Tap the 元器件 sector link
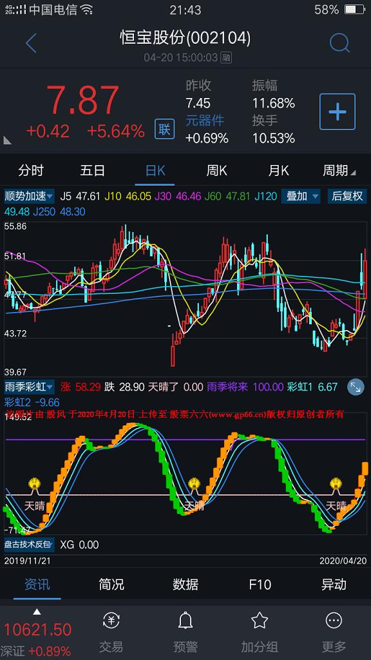The width and height of the screenshot is (371, 660). (x=205, y=121)
